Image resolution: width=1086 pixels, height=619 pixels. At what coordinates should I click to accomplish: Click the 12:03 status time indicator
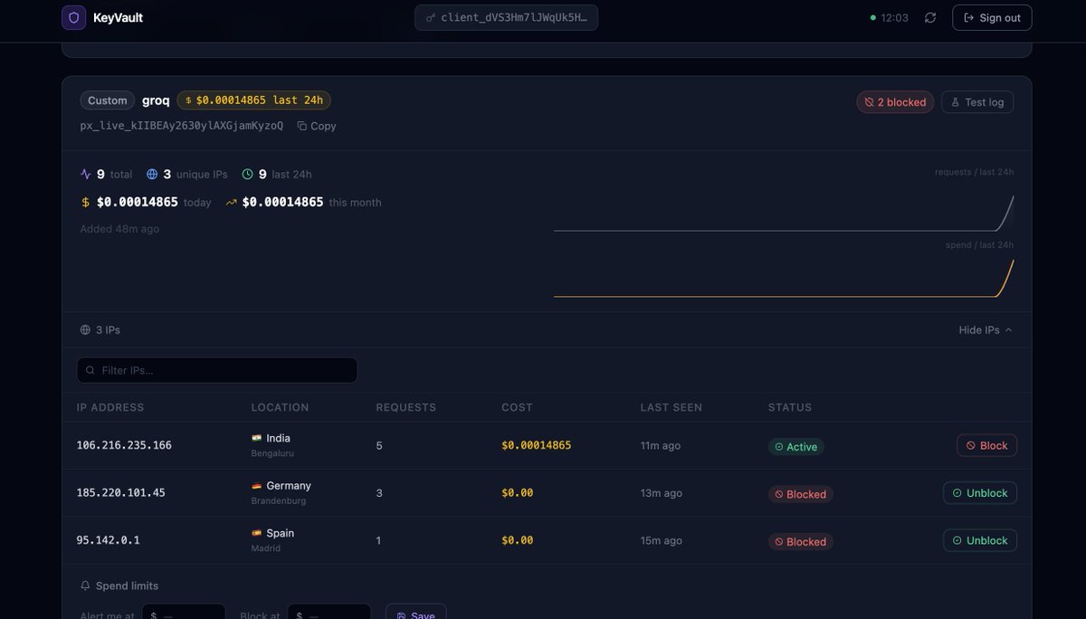pos(889,17)
